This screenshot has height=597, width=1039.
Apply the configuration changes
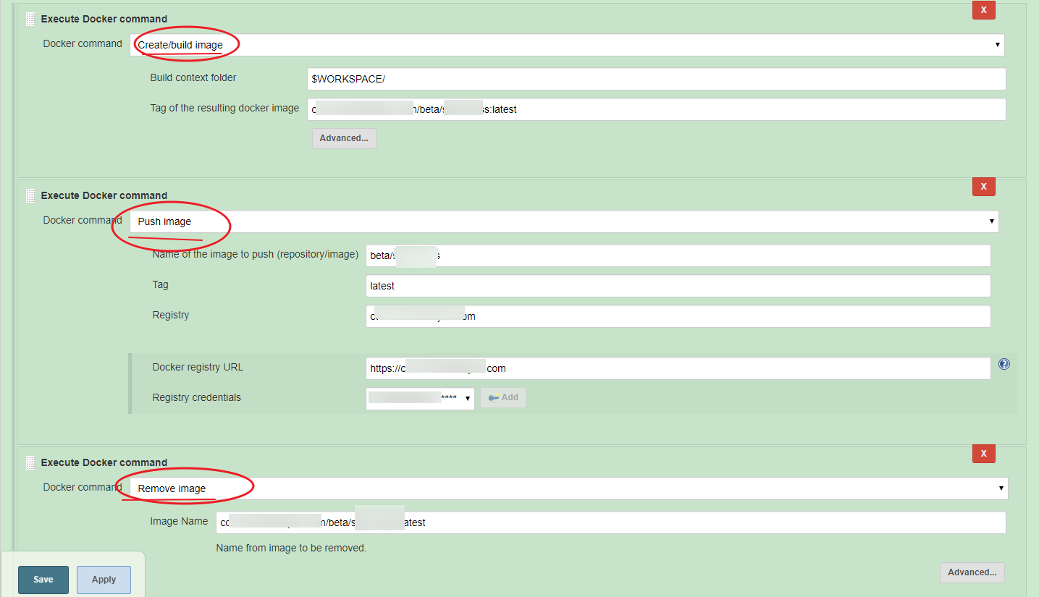(104, 580)
